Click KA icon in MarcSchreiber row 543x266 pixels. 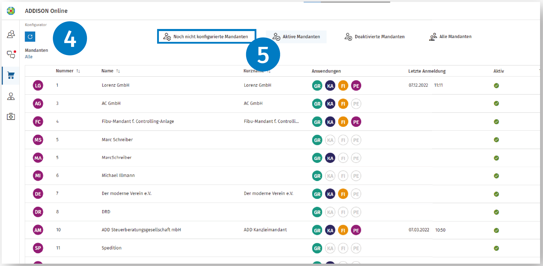tap(330, 158)
